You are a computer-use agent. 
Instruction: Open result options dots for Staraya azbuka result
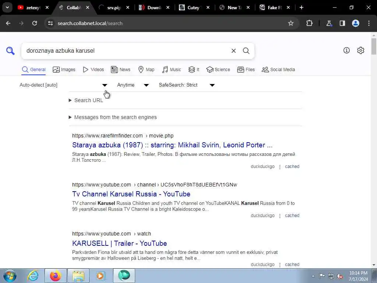(x=280, y=167)
